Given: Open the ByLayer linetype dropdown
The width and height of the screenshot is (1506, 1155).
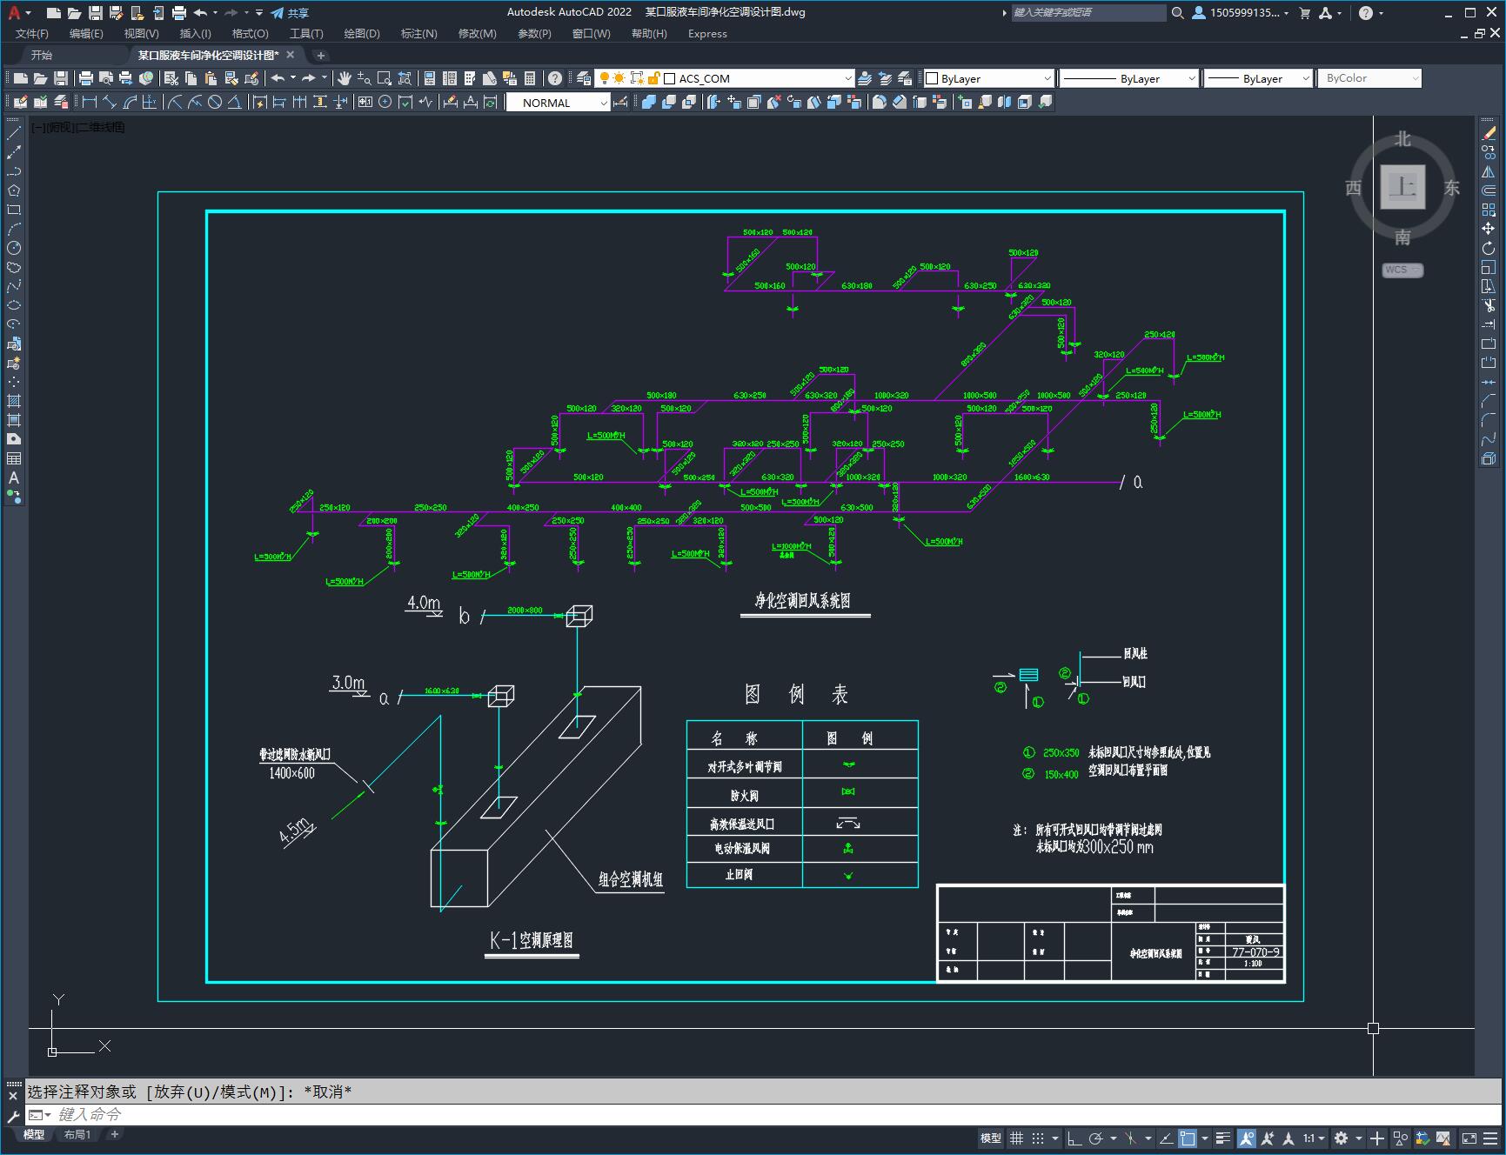Looking at the screenshot, I should pyautogui.click(x=1129, y=78).
